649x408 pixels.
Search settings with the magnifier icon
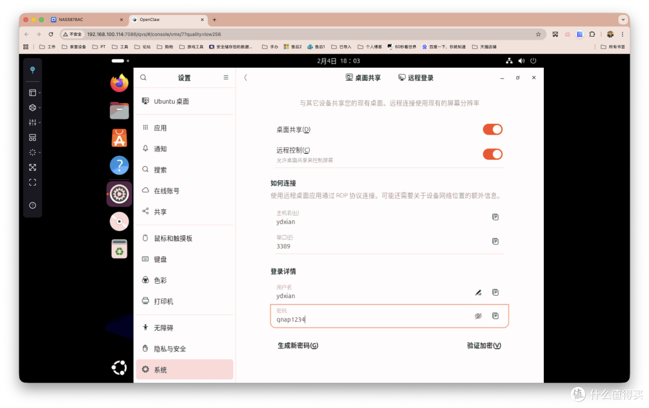(x=143, y=78)
